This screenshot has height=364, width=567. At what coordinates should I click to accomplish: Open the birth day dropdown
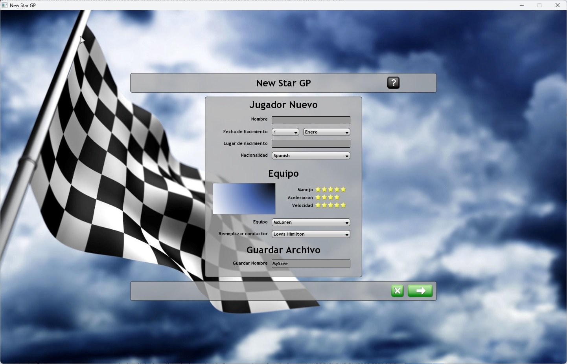coord(285,132)
